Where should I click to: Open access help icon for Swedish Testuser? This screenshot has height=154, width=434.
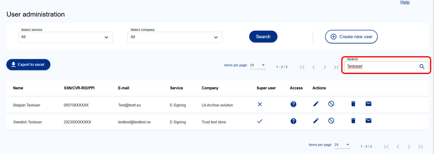pos(293,121)
